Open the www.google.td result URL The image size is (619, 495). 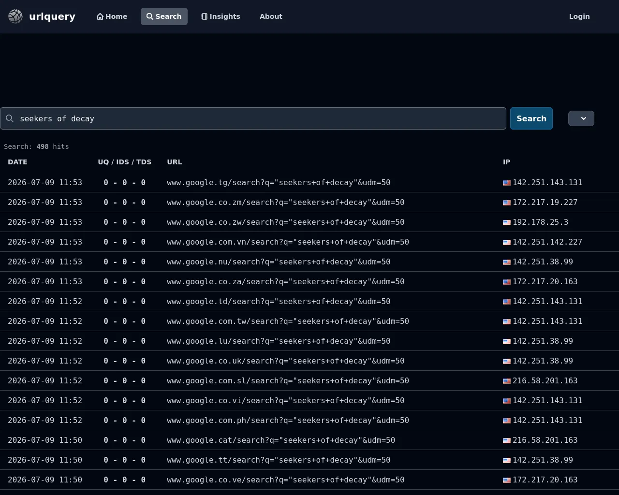[x=279, y=302]
